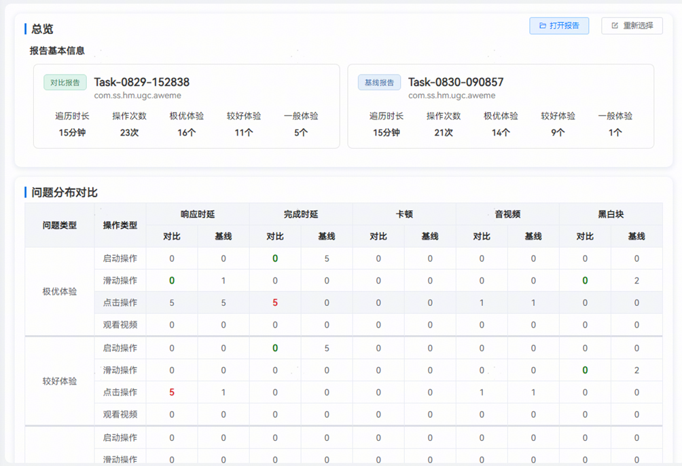Screen dimensions: 682x466
Task: Click red 5 under 响应时延 in 较好体验
Action: point(172,392)
